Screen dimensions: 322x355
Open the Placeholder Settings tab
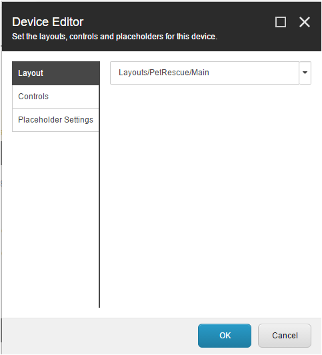click(x=56, y=120)
